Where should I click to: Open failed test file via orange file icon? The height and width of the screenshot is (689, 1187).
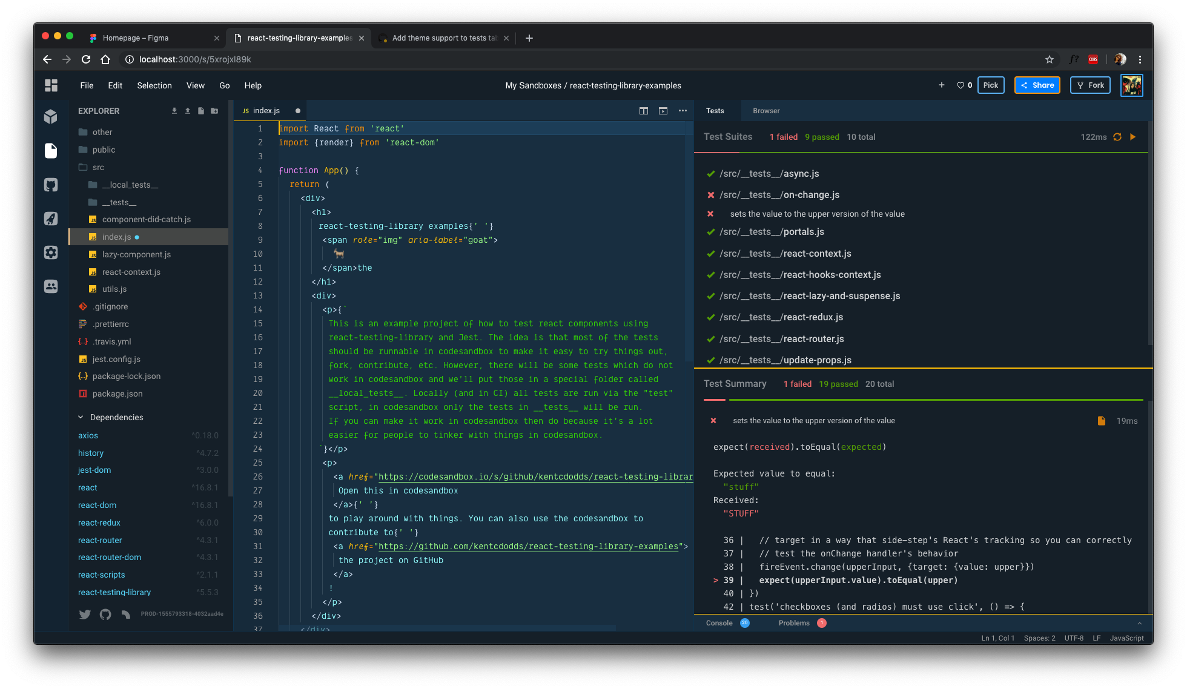[x=1102, y=421]
